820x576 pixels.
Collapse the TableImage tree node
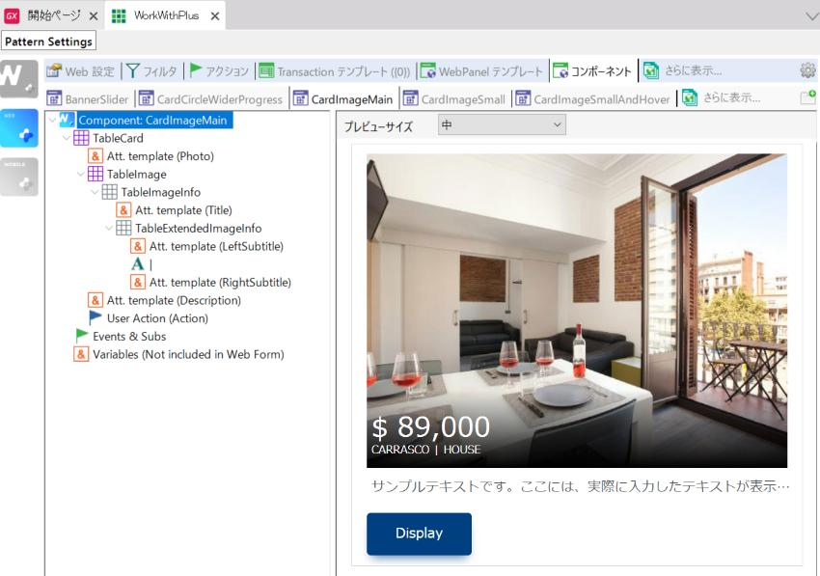pos(80,175)
